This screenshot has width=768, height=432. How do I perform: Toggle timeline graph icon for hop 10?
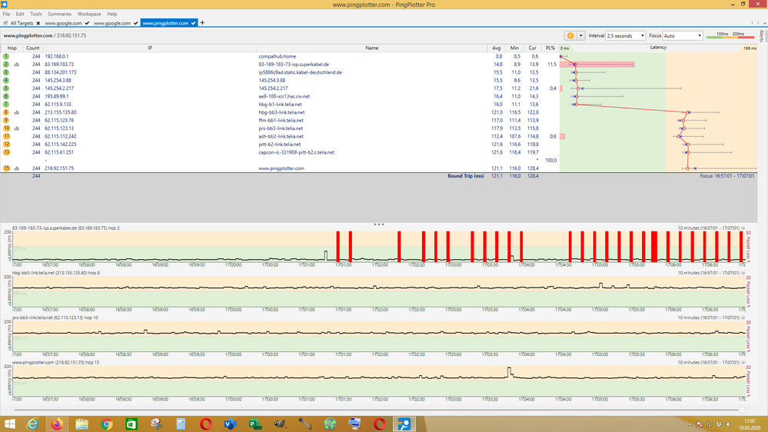coord(17,128)
